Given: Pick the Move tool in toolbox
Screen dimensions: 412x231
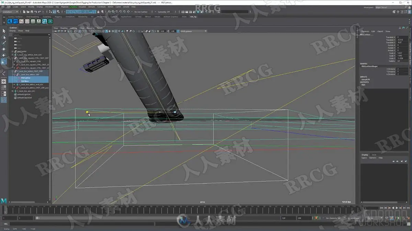Looking at the screenshot, I should [x=4, y=49].
